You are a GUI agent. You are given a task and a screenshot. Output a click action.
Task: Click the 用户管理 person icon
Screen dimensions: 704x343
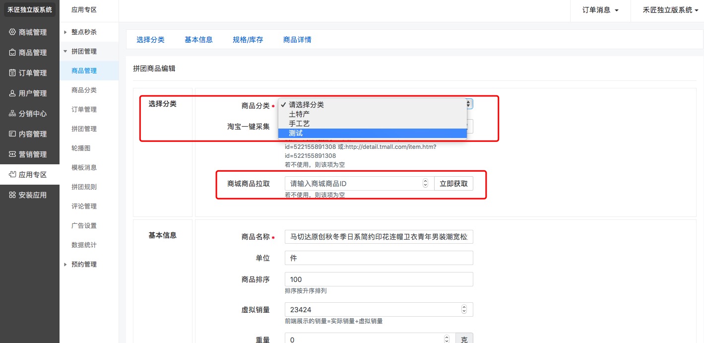[12, 93]
